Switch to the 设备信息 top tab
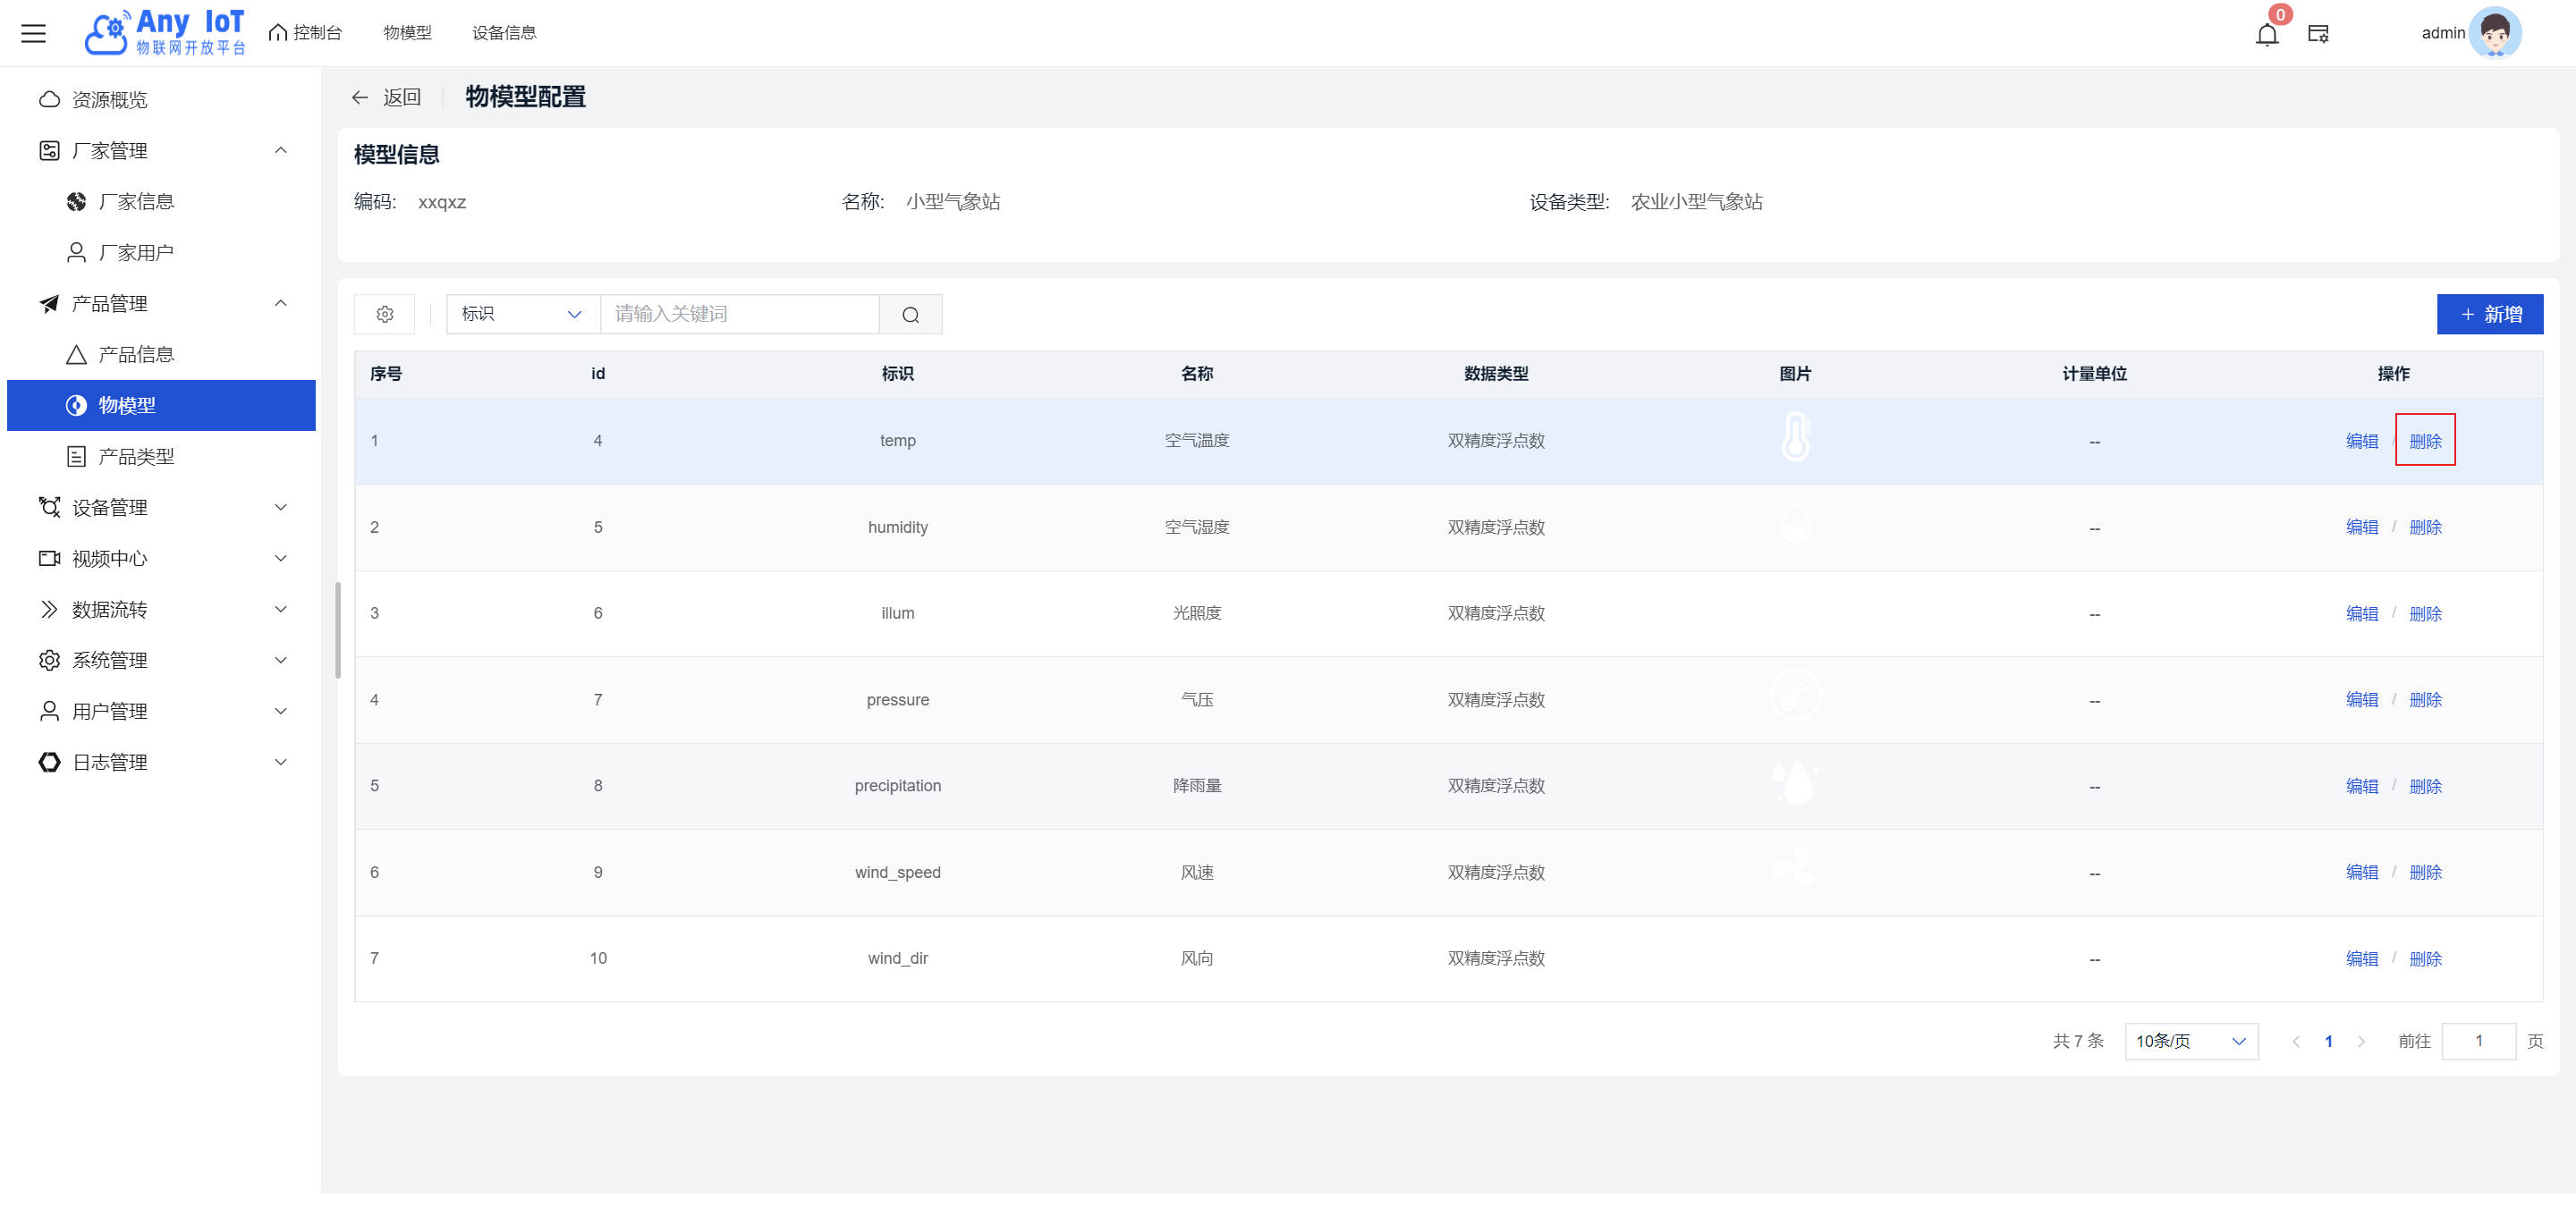2576x1207 pixels. 504,33
